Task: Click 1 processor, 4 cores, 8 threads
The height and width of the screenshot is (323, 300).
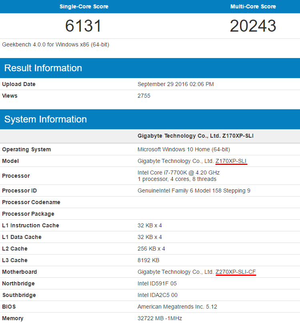Action: pyautogui.click(x=177, y=179)
